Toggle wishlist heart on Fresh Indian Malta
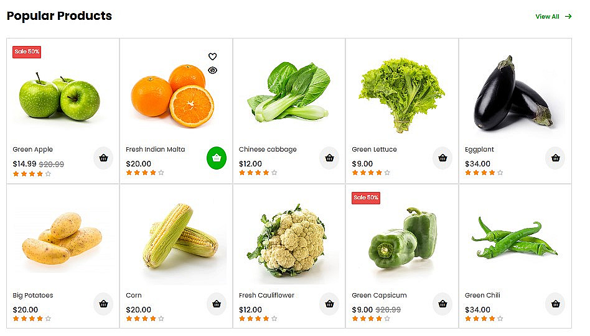The width and height of the screenshot is (590, 336). pyautogui.click(x=213, y=57)
